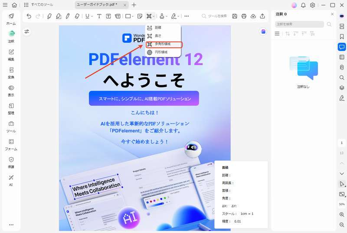347x233 pixels.
Task: Zoom out of the page
Action: click(342, 225)
